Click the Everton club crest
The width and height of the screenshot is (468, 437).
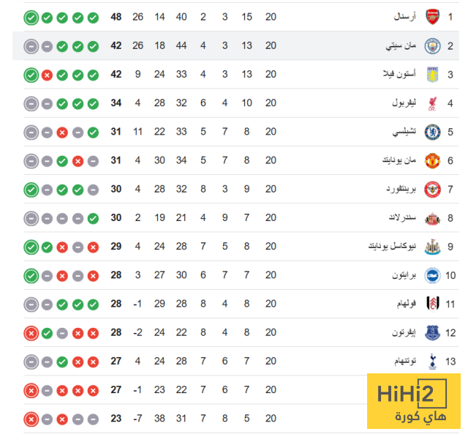pyautogui.click(x=432, y=333)
